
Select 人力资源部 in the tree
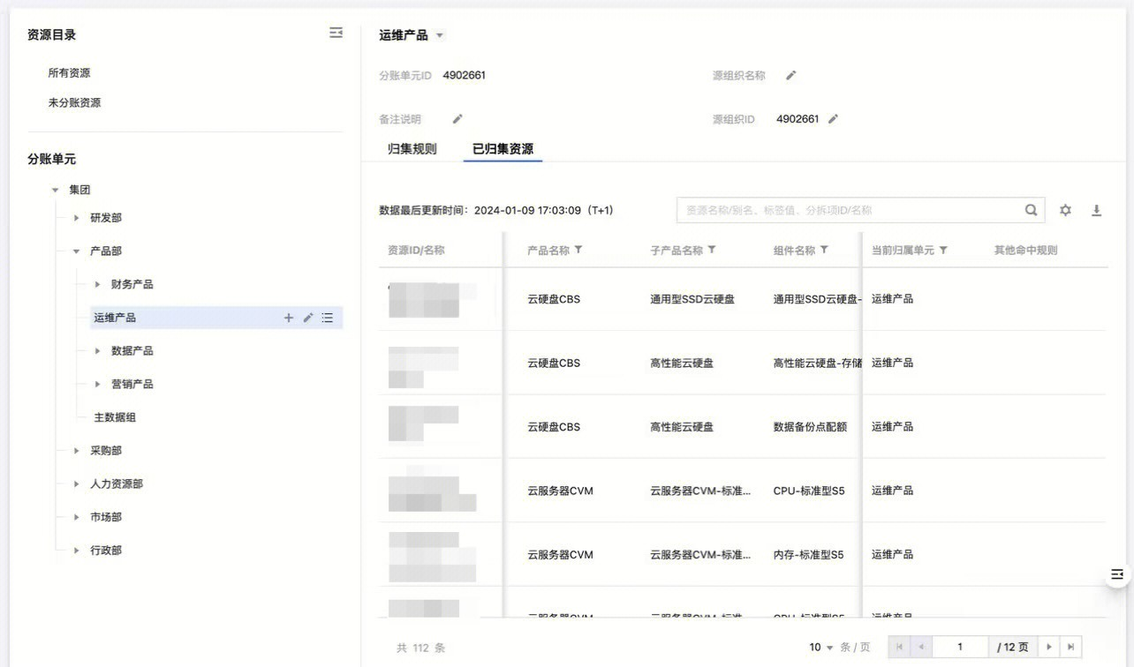click(x=117, y=483)
